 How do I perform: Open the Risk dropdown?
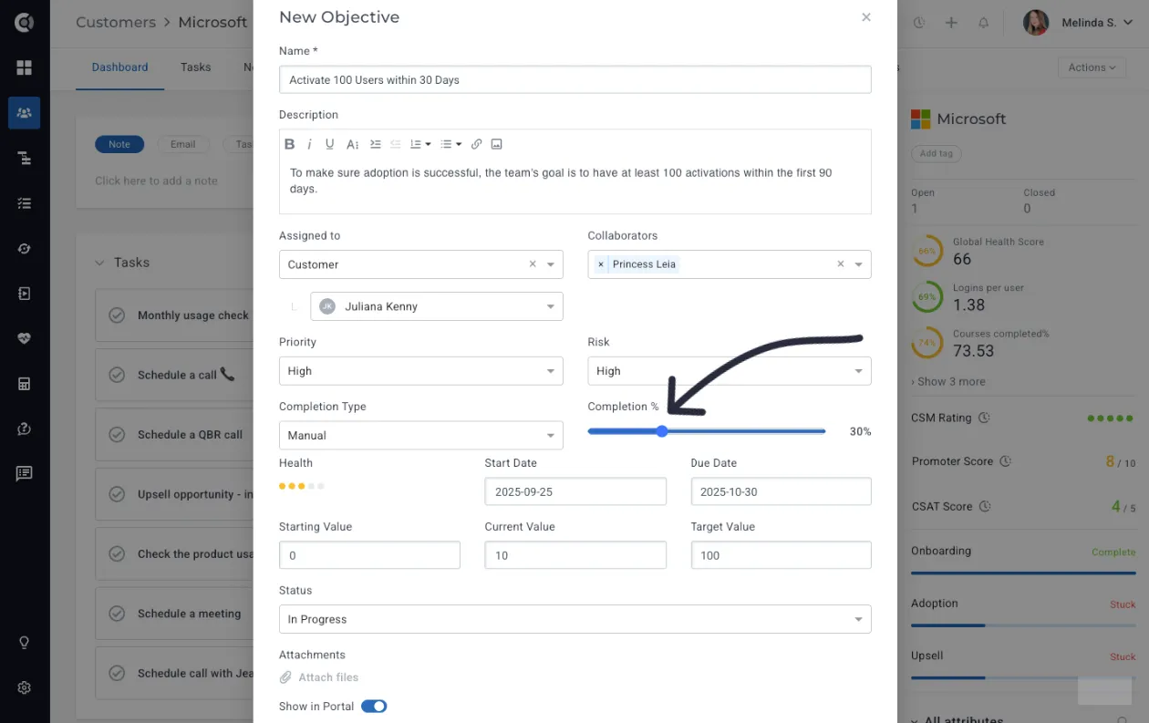(x=730, y=371)
